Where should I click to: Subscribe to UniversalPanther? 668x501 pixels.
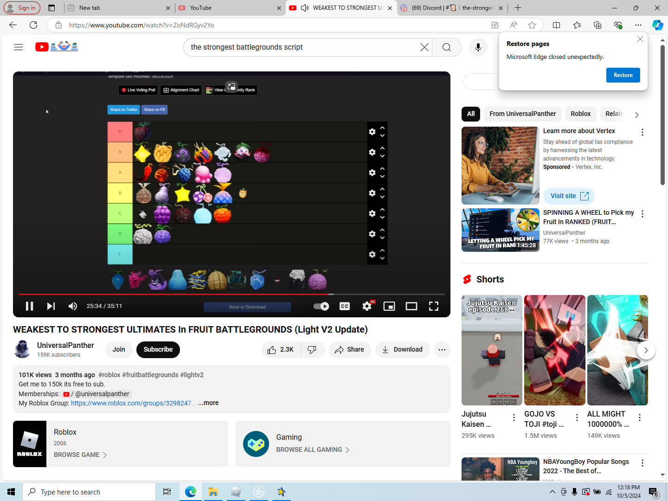[158, 350]
